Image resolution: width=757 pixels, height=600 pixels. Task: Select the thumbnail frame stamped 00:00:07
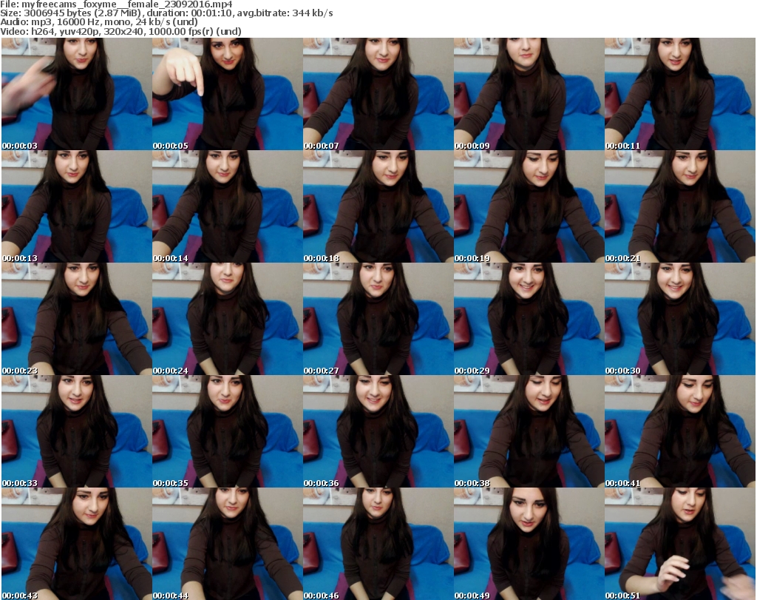point(378,94)
